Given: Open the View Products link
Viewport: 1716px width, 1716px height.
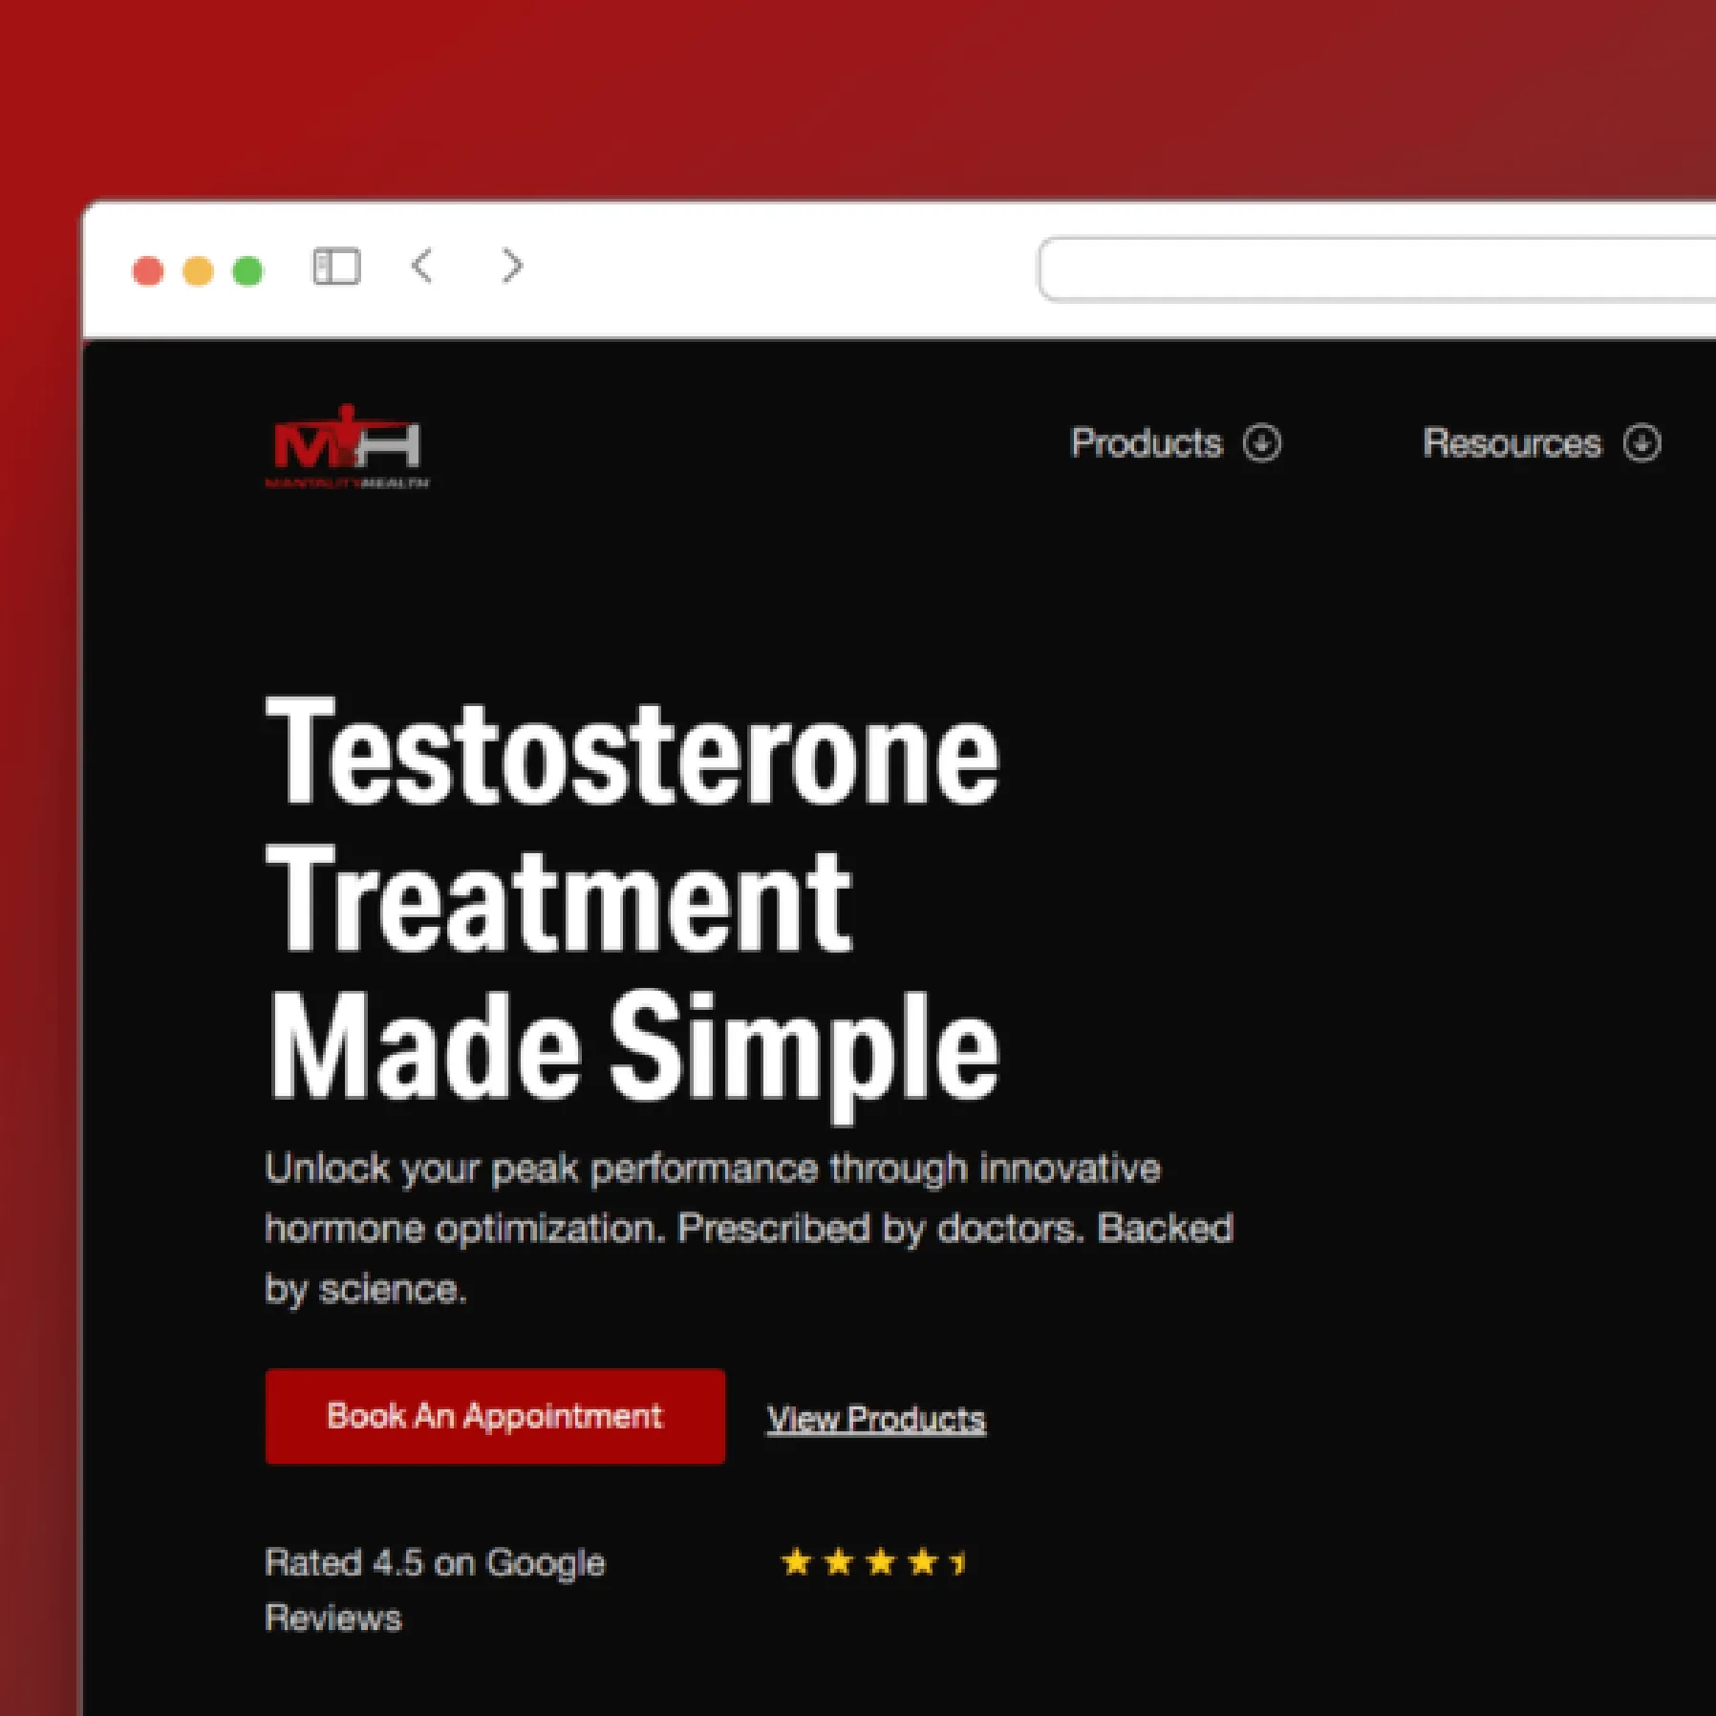Looking at the screenshot, I should tap(876, 1419).
